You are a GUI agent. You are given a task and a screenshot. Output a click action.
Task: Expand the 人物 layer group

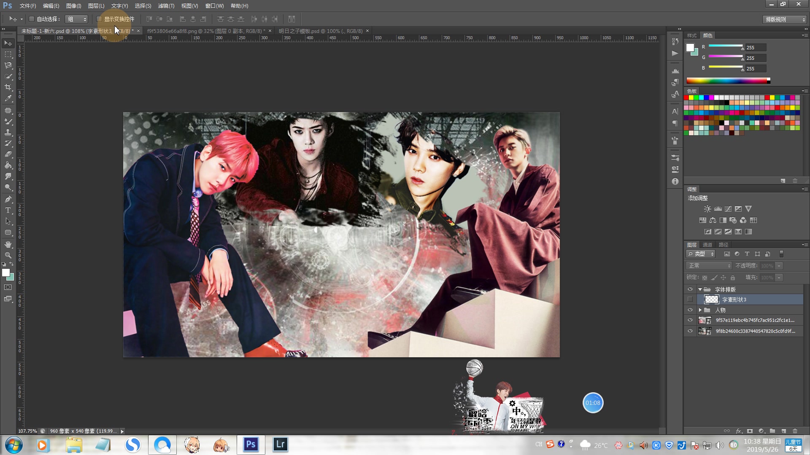tap(700, 310)
